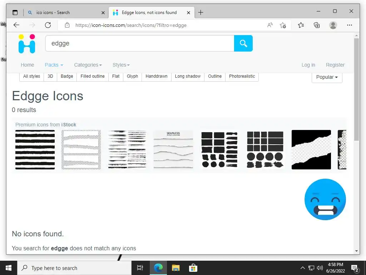Click the blue grimacing emoji face
Screen dimensions: 366x275
325,199
